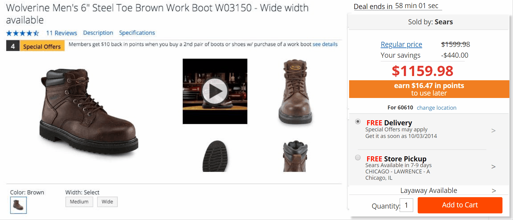The image size is (513, 220).
Task: View the boot back-view thumbnail
Action: click(x=295, y=156)
